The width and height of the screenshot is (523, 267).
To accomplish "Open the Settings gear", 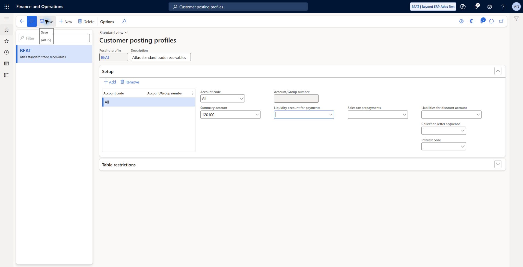I will coord(490,7).
